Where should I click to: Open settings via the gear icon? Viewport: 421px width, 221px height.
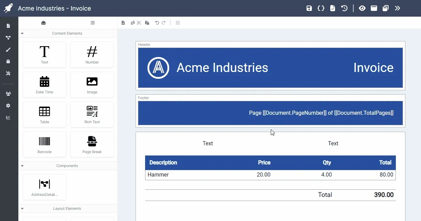click(x=8, y=106)
